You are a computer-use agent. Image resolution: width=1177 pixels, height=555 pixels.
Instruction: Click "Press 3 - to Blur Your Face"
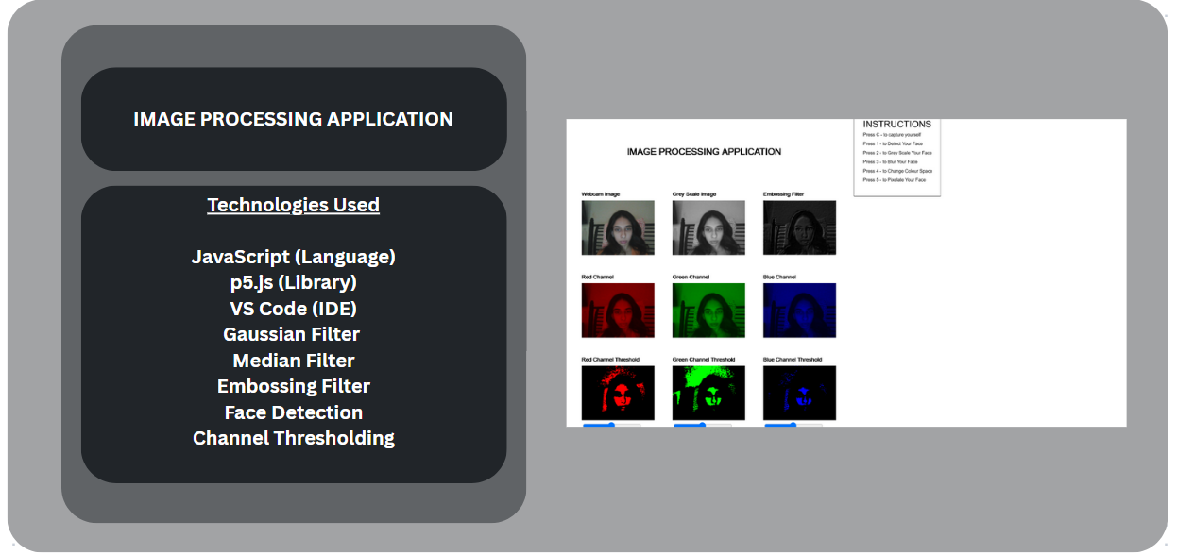890,161
